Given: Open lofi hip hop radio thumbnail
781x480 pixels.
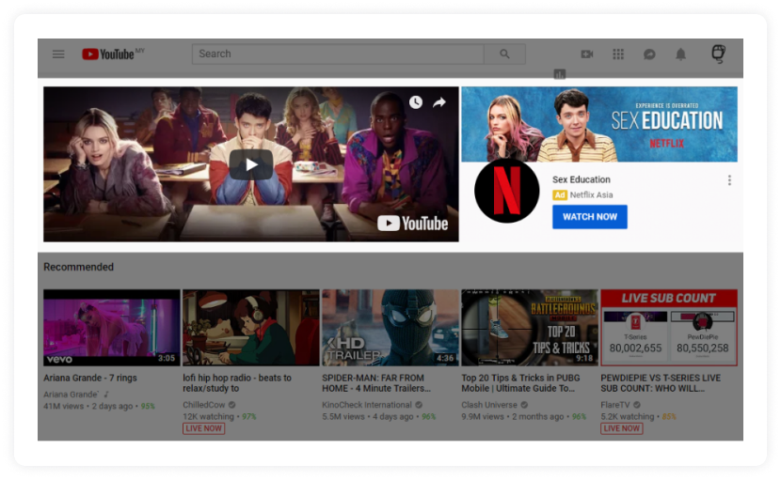Looking at the screenshot, I should [x=251, y=328].
